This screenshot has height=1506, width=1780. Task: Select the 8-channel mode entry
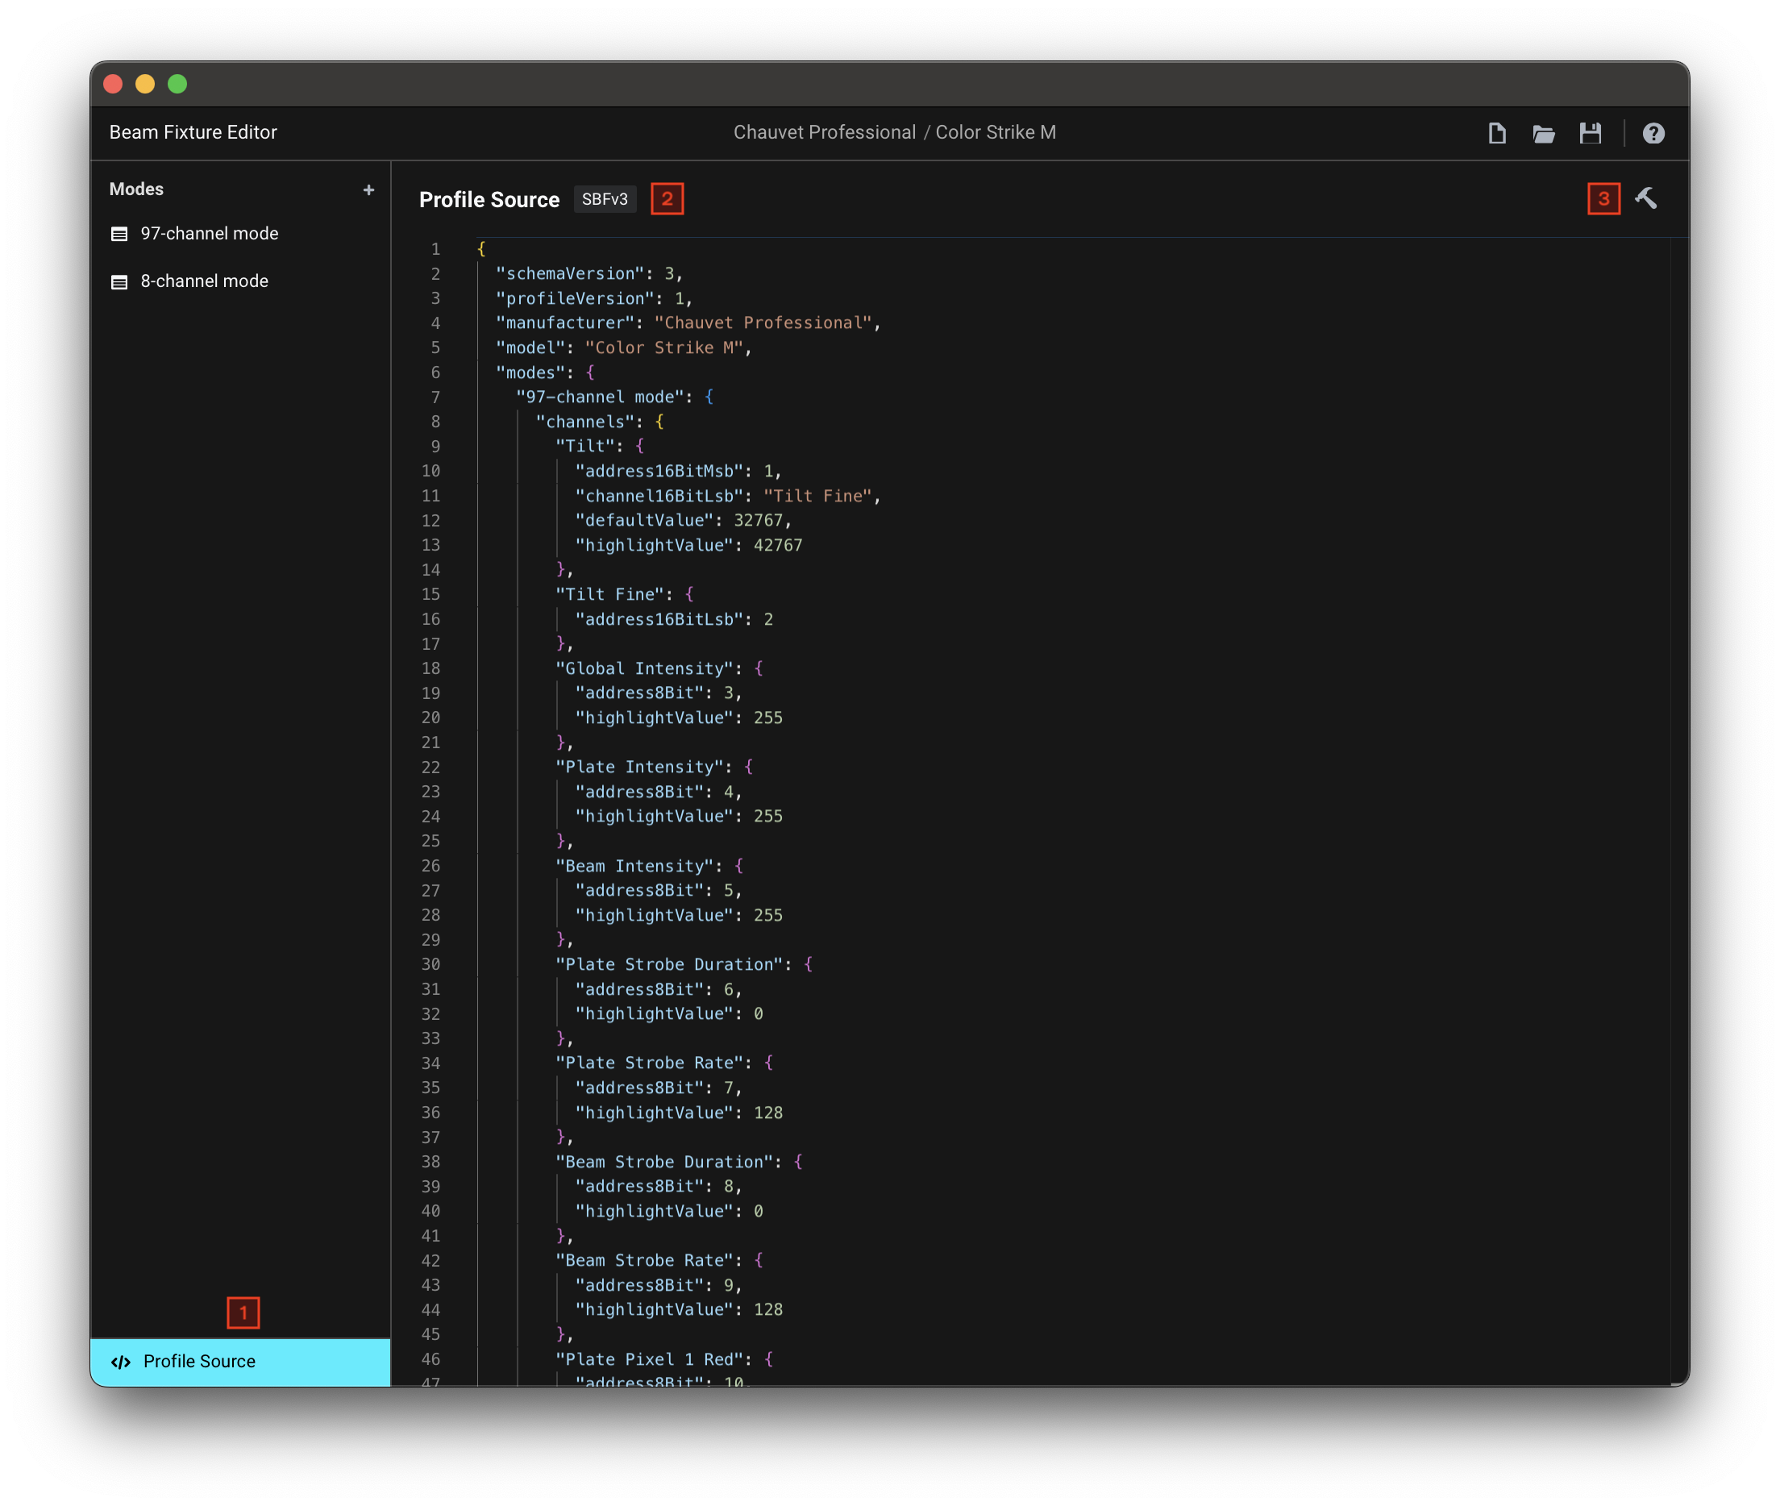(x=241, y=281)
